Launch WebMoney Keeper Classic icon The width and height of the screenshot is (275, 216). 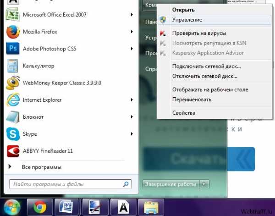(x=13, y=83)
